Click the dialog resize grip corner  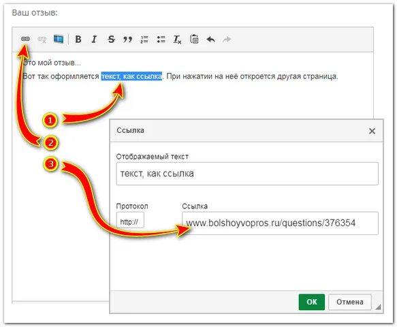click(378, 307)
